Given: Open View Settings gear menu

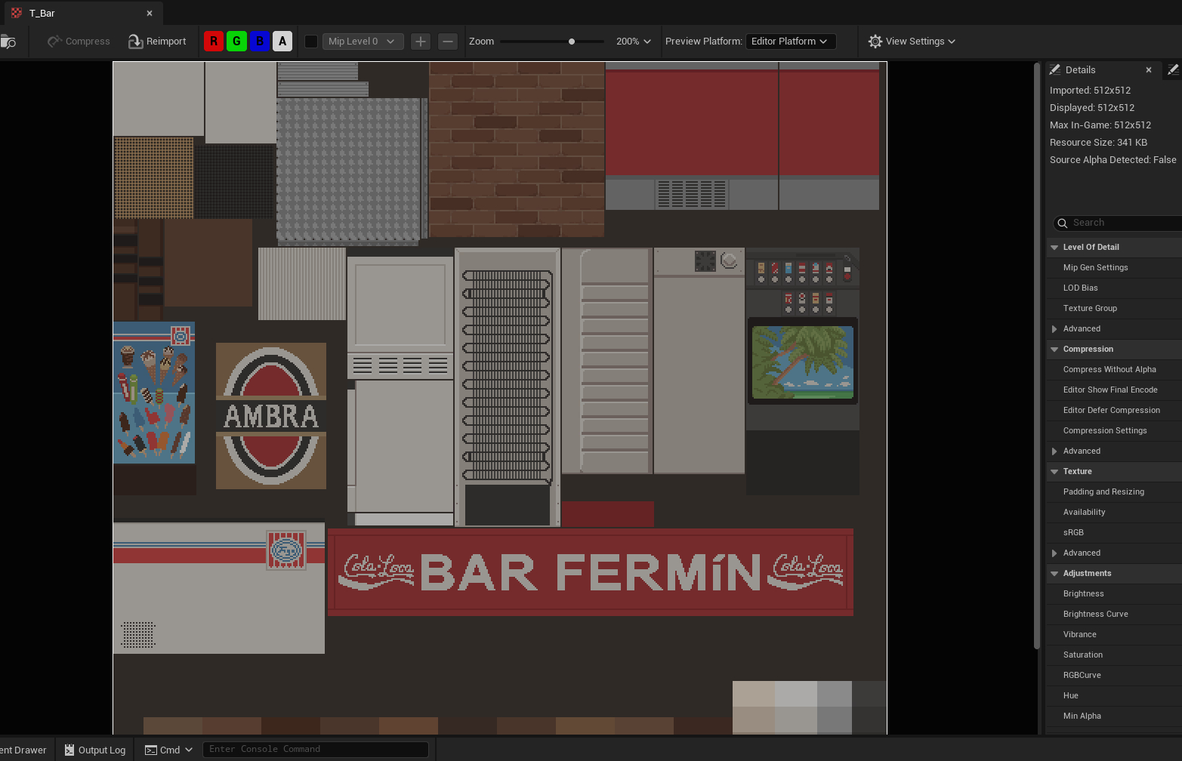Looking at the screenshot, I should point(912,42).
